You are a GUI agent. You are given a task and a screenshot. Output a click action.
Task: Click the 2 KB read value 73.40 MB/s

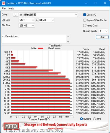99,58
